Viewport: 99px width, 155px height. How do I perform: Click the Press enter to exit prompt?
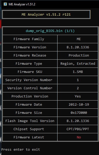tap(21, 149)
